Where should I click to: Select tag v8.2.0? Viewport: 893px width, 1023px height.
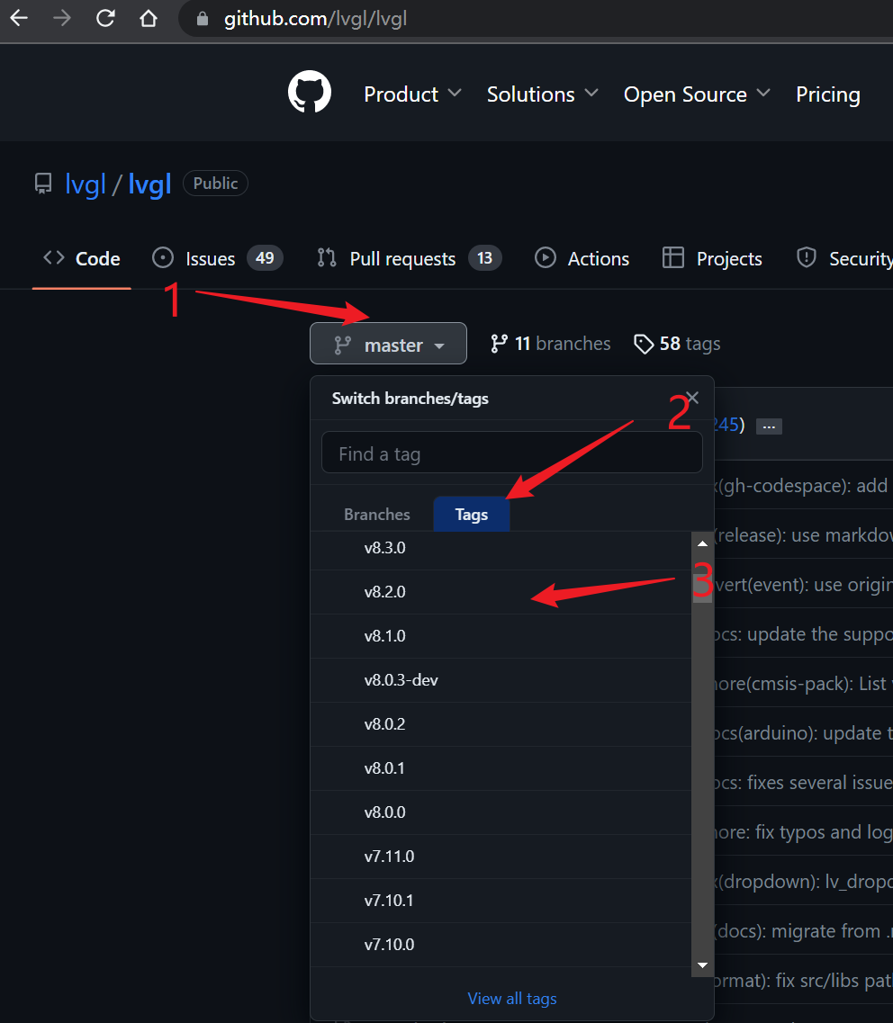501,592
